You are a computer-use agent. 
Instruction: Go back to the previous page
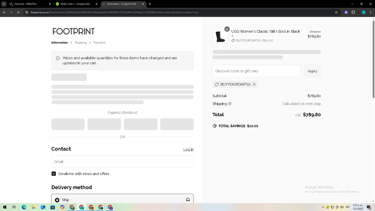[4, 12]
